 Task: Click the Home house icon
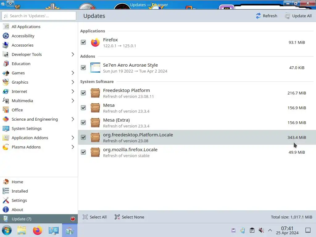coord(6,182)
